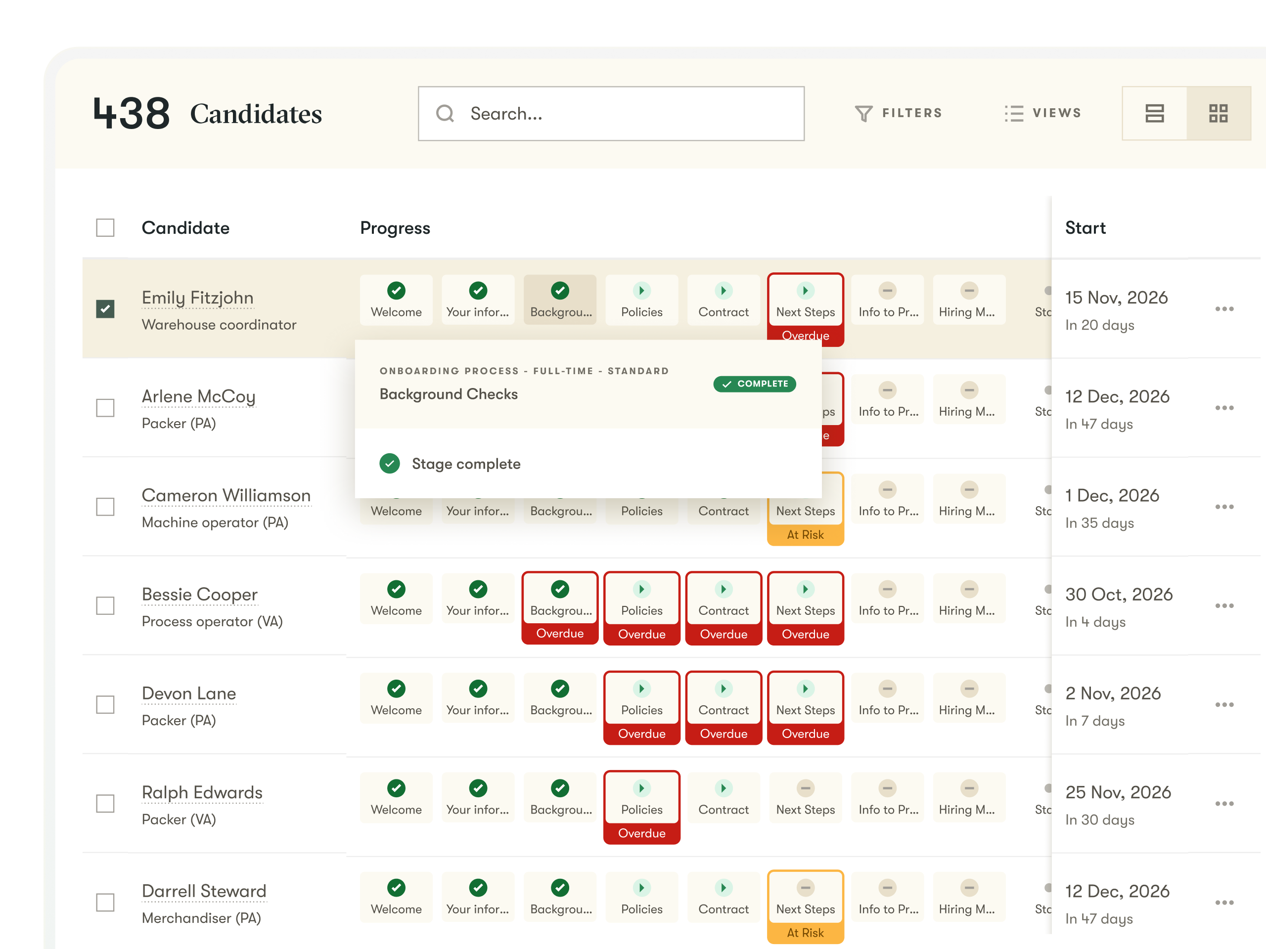Open the Filters funnel icon
This screenshot has height=949, width=1266.
click(x=863, y=113)
